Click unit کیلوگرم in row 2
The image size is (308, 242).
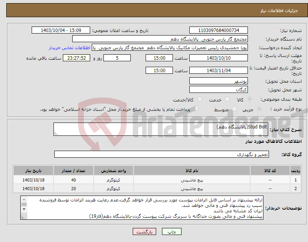click(x=114, y=189)
